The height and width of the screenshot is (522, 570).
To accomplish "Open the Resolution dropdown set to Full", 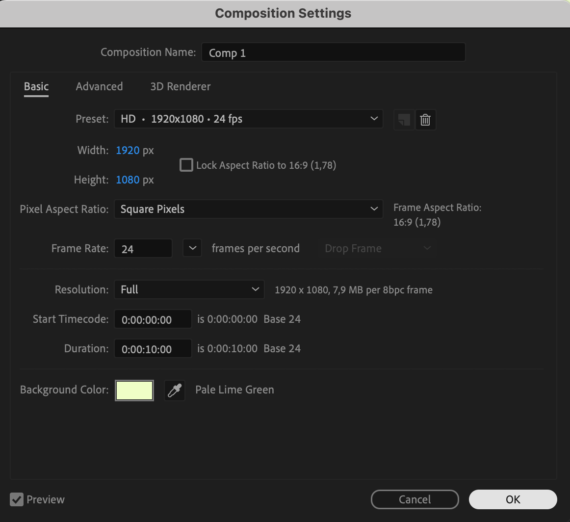I will point(189,289).
